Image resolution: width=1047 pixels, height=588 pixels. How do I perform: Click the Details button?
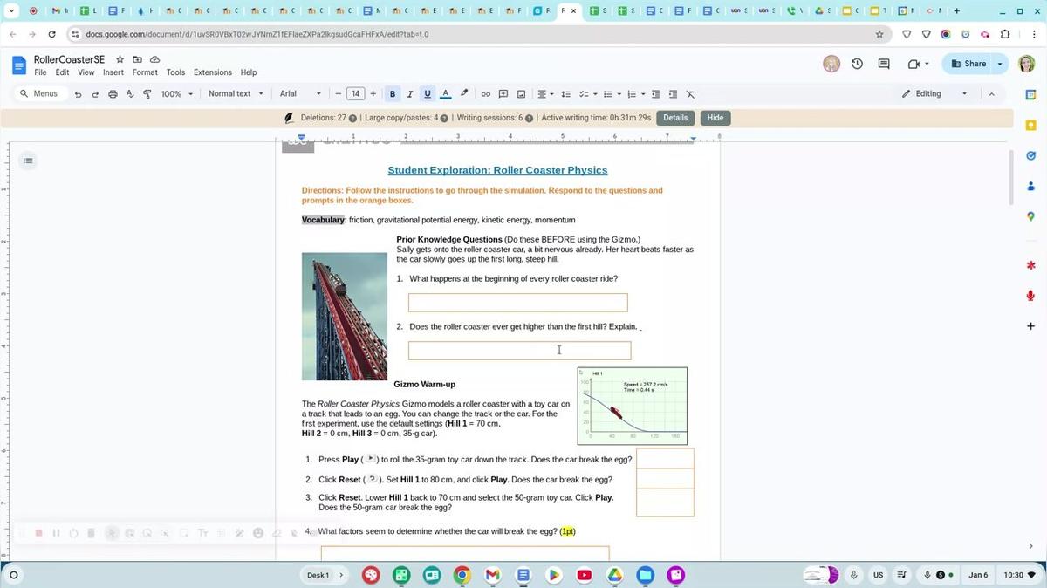coord(675,118)
